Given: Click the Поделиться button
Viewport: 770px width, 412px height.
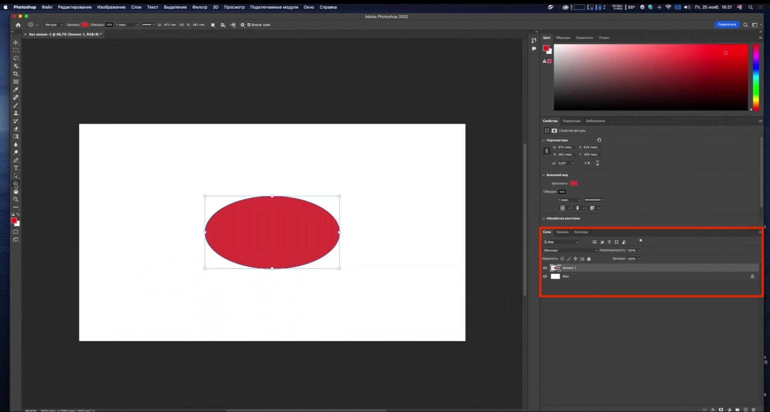Looking at the screenshot, I should [x=727, y=25].
